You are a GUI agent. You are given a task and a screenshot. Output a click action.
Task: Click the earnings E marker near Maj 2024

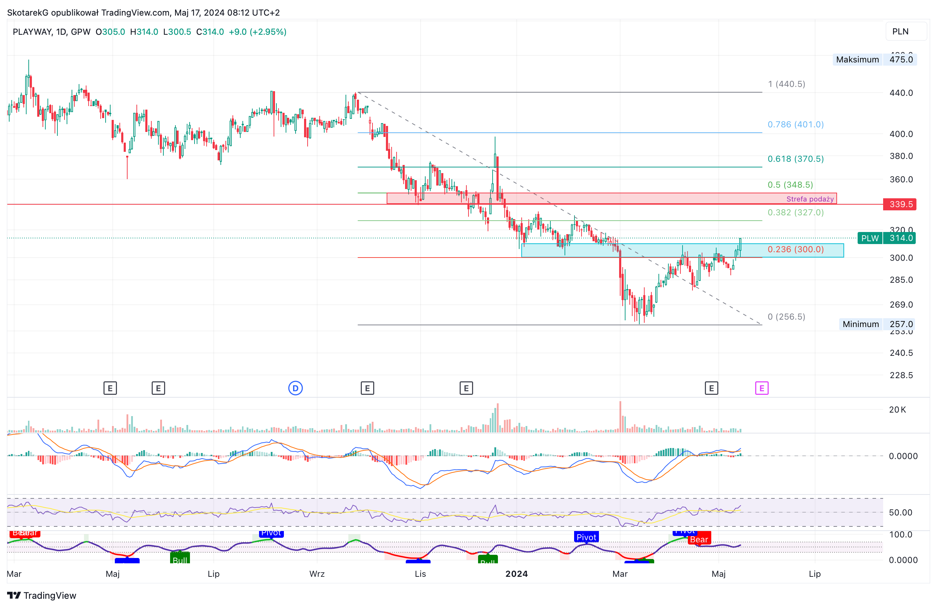711,388
